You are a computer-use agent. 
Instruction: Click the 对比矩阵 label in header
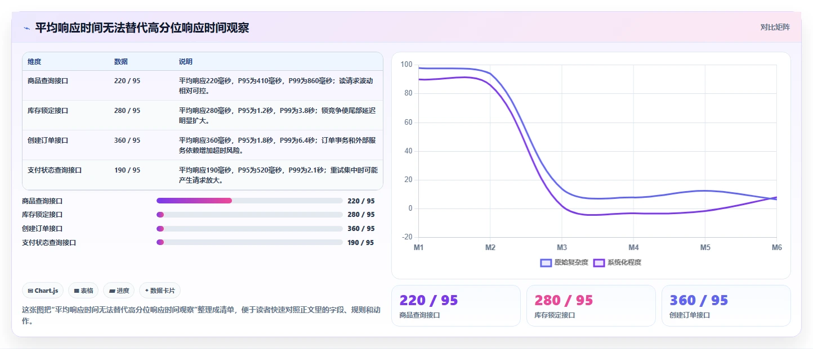coord(775,27)
